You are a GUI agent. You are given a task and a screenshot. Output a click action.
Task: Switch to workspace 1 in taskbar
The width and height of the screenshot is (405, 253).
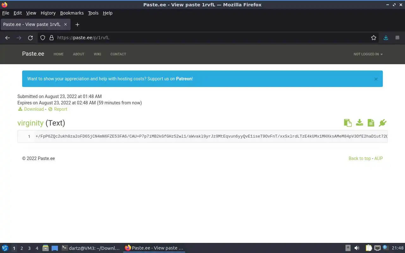pyautogui.click(x=14, y=248)
